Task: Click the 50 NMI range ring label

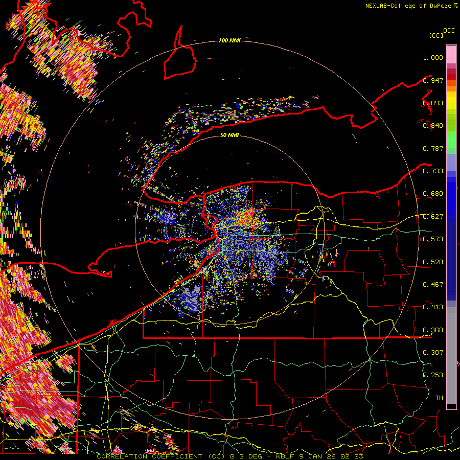Action: point(229,135)
